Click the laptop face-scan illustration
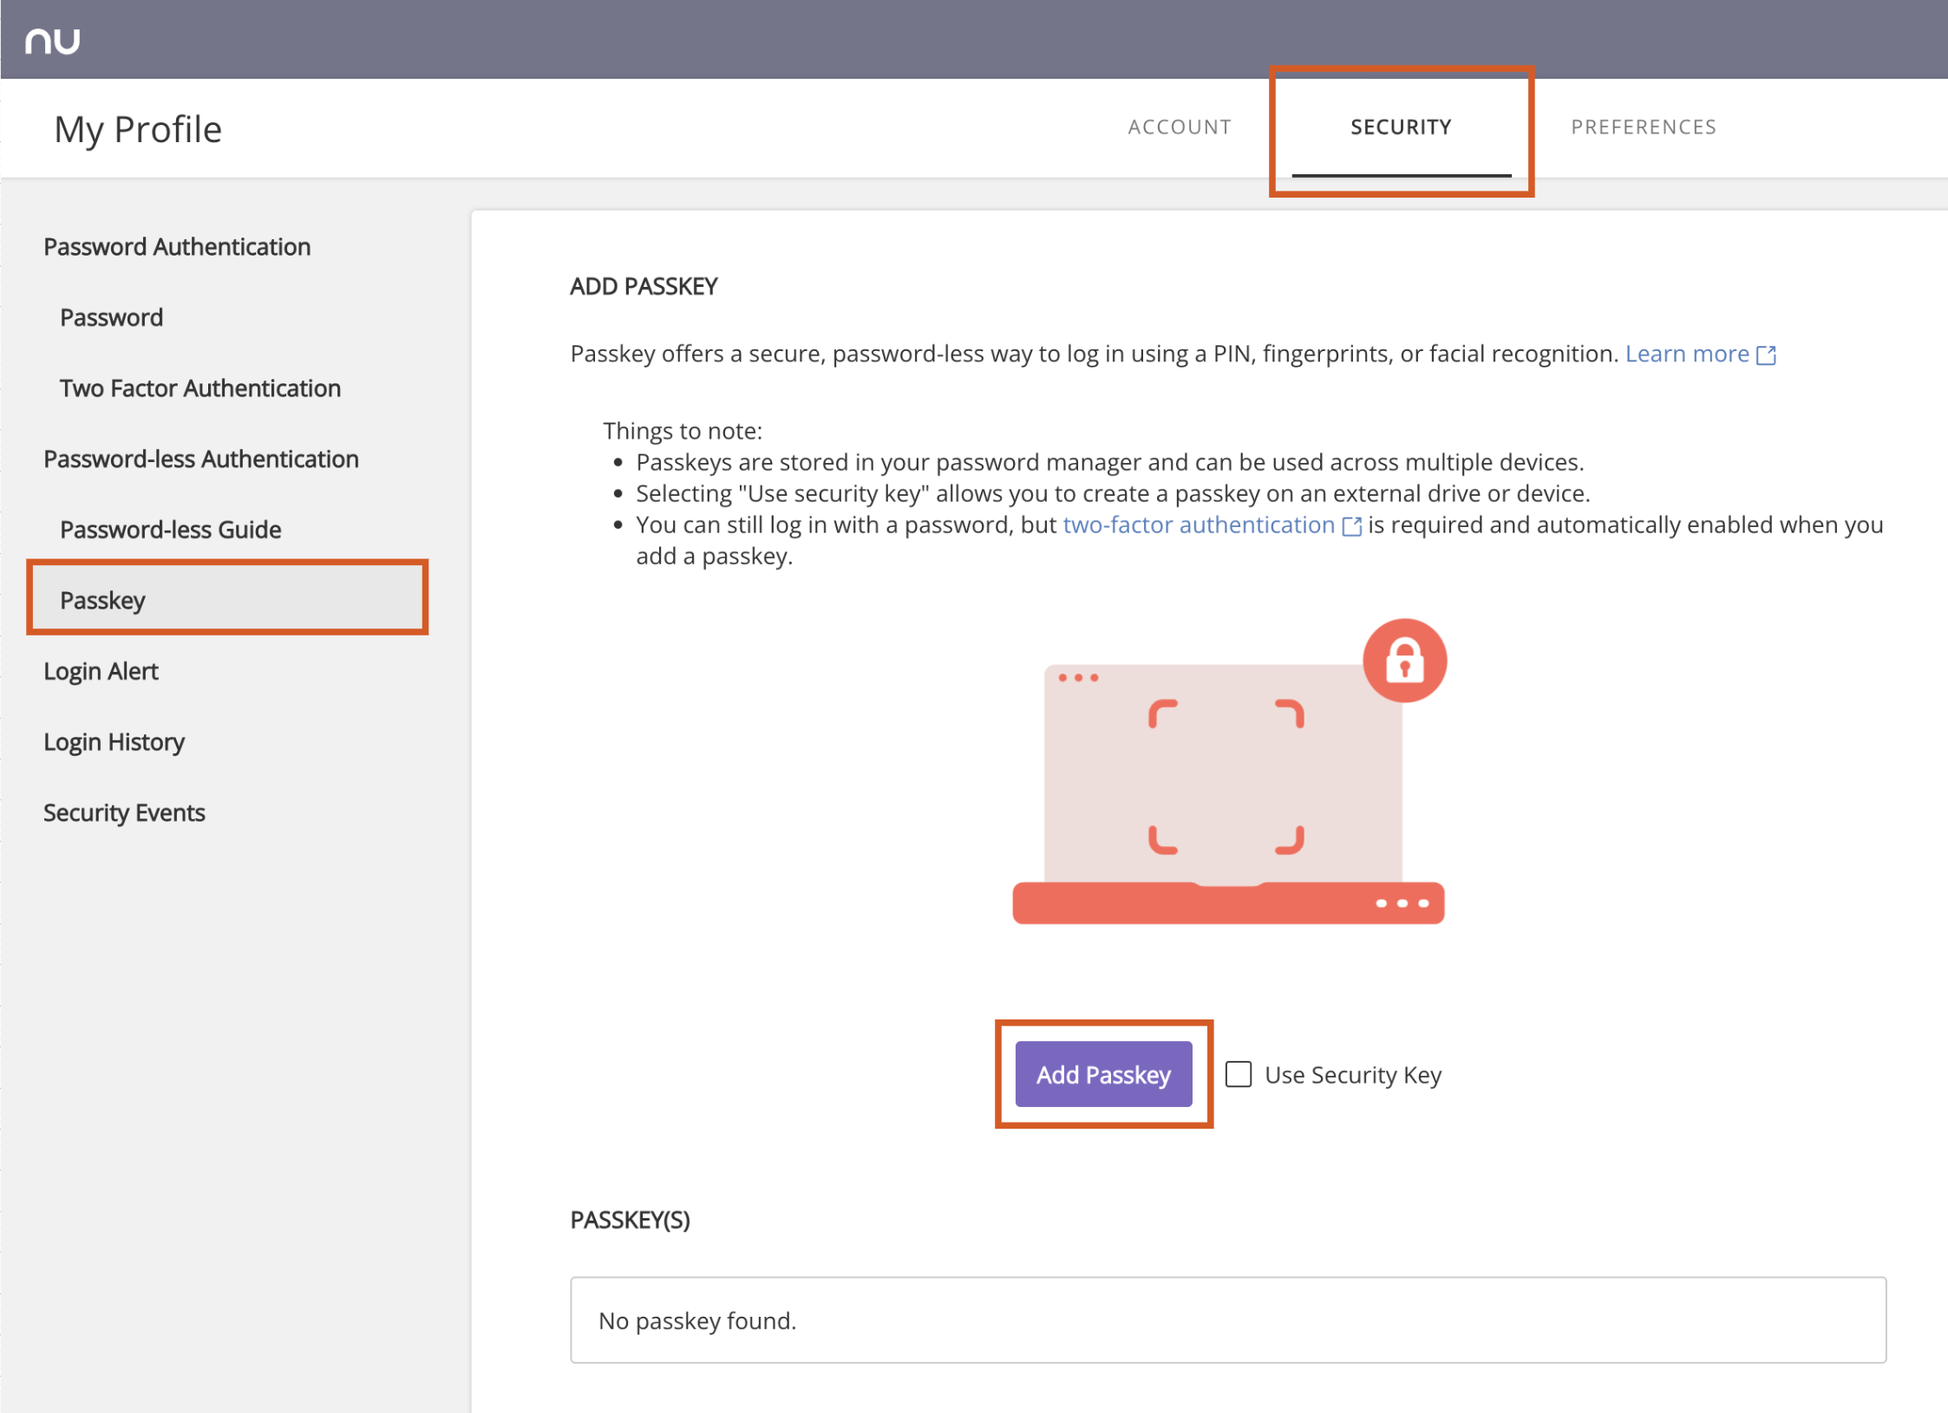The height and width of the screenshot is (1413, 1948). (1225, 778)
